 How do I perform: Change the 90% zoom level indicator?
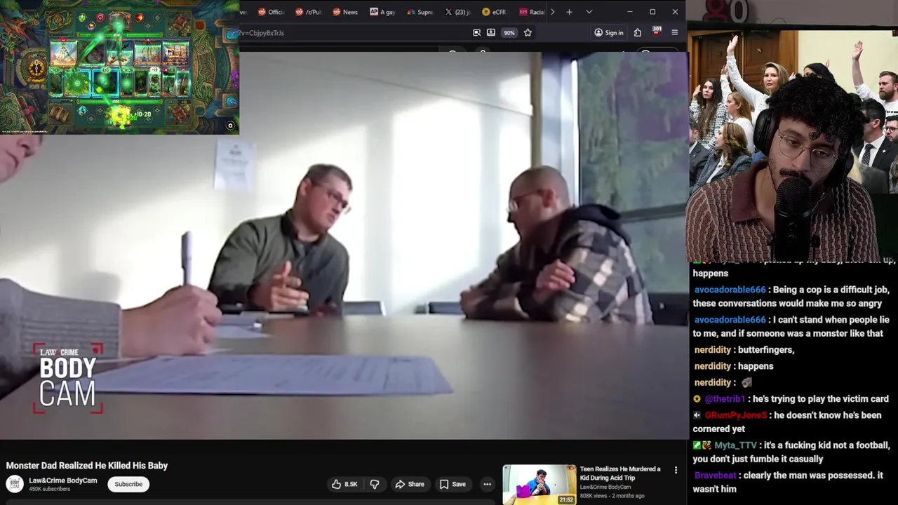(509, 32)
